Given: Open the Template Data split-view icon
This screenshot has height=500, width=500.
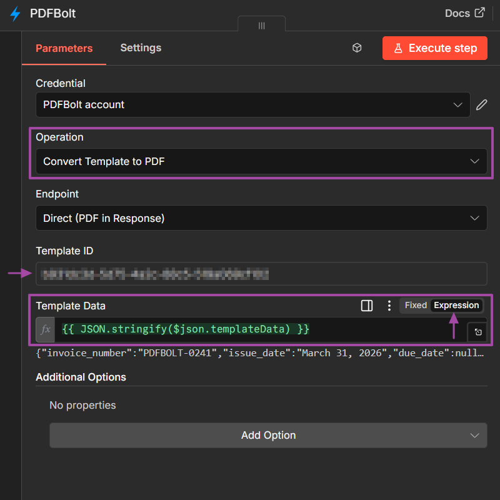Looking at the screenshot, I should click(366, 306).
